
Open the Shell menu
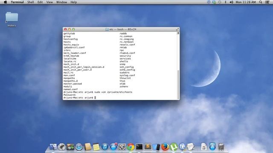(x=30, y=2)
